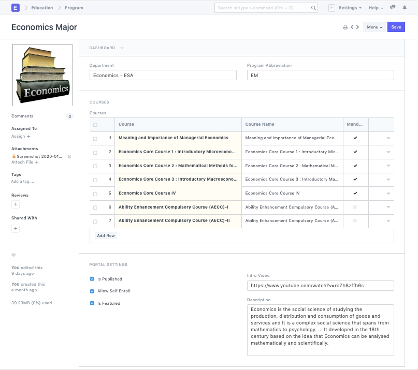The image size is (418, 370).
Task: Add a review with plus icon
Action: click(x=16, y=204)
